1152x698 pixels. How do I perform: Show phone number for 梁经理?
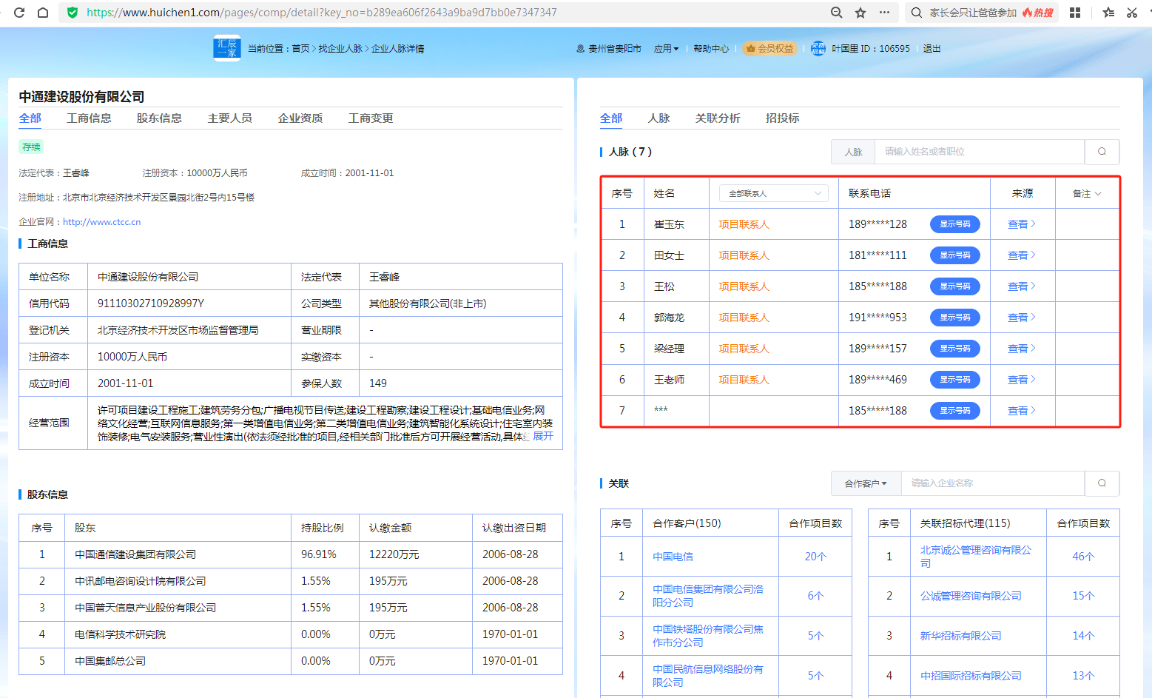pyautogui.click(x=955, y=349)
